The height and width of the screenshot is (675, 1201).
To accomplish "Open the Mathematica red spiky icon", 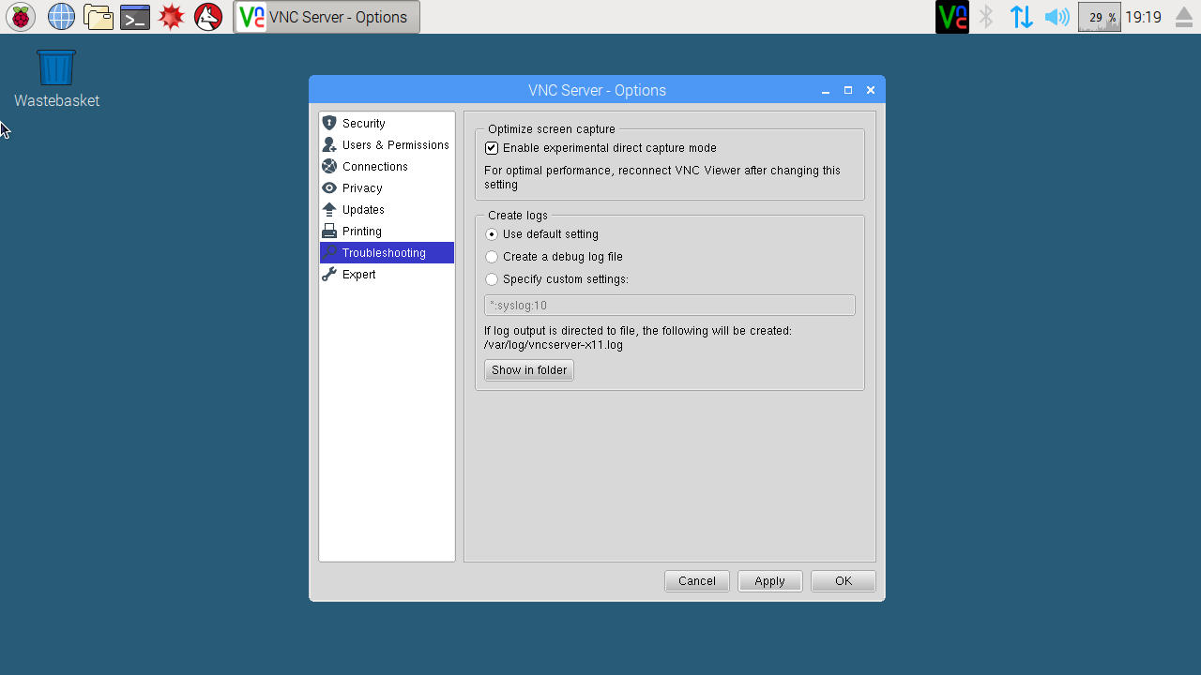I will point(172,17).
